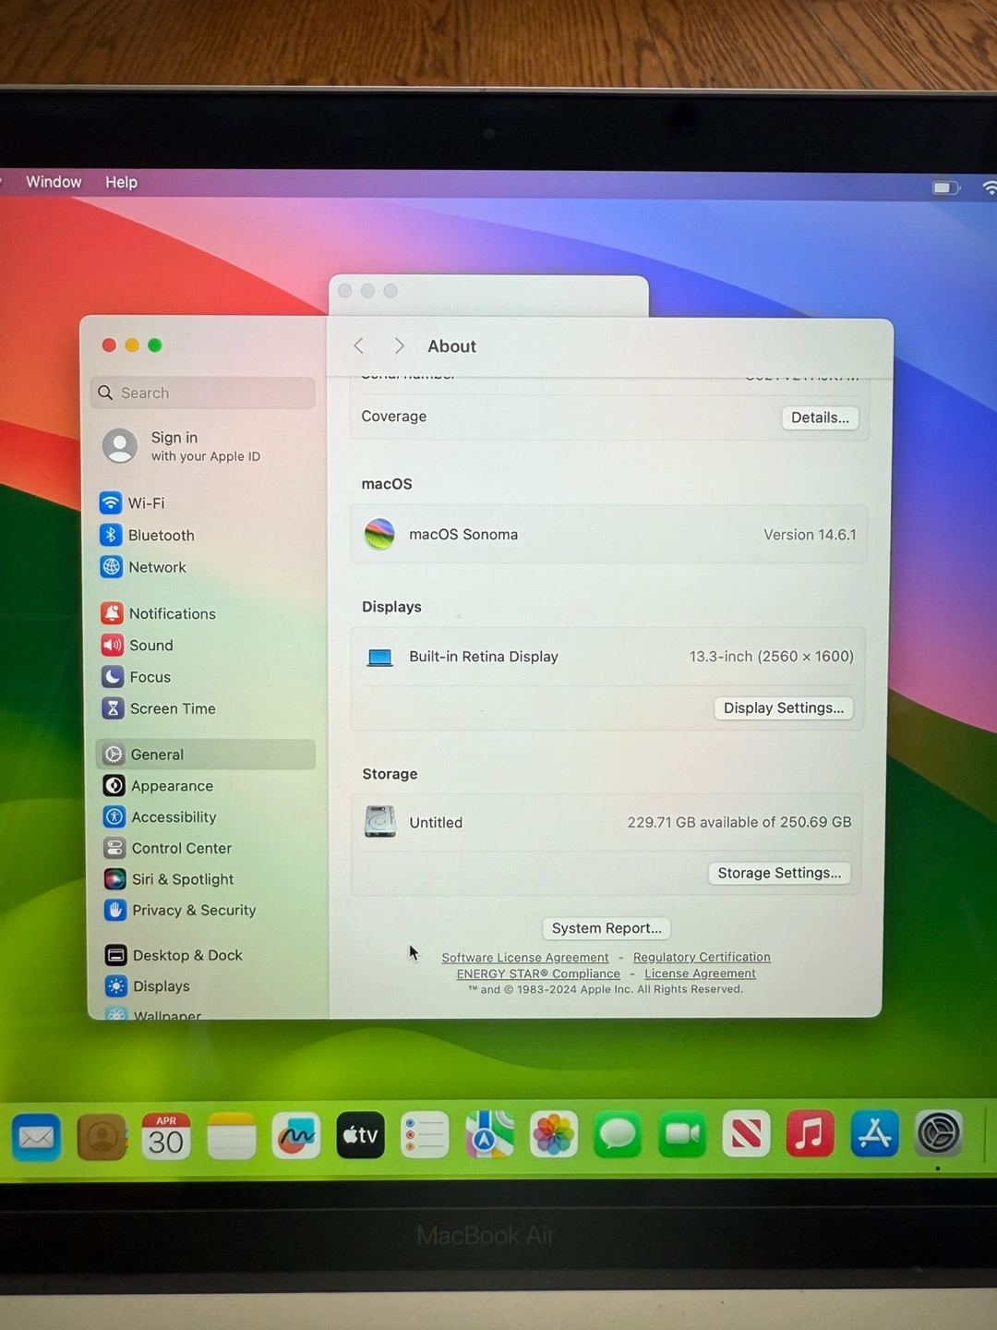Go forward with the right chevron

[399, 345]
